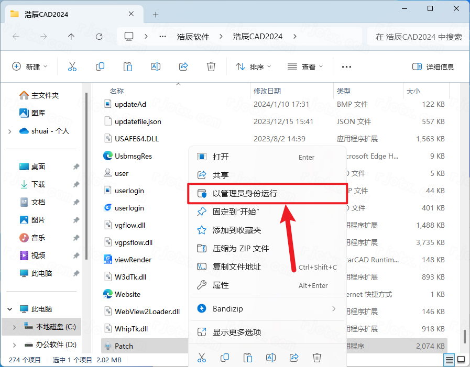Switch to details list view toggle

[449, 360]
